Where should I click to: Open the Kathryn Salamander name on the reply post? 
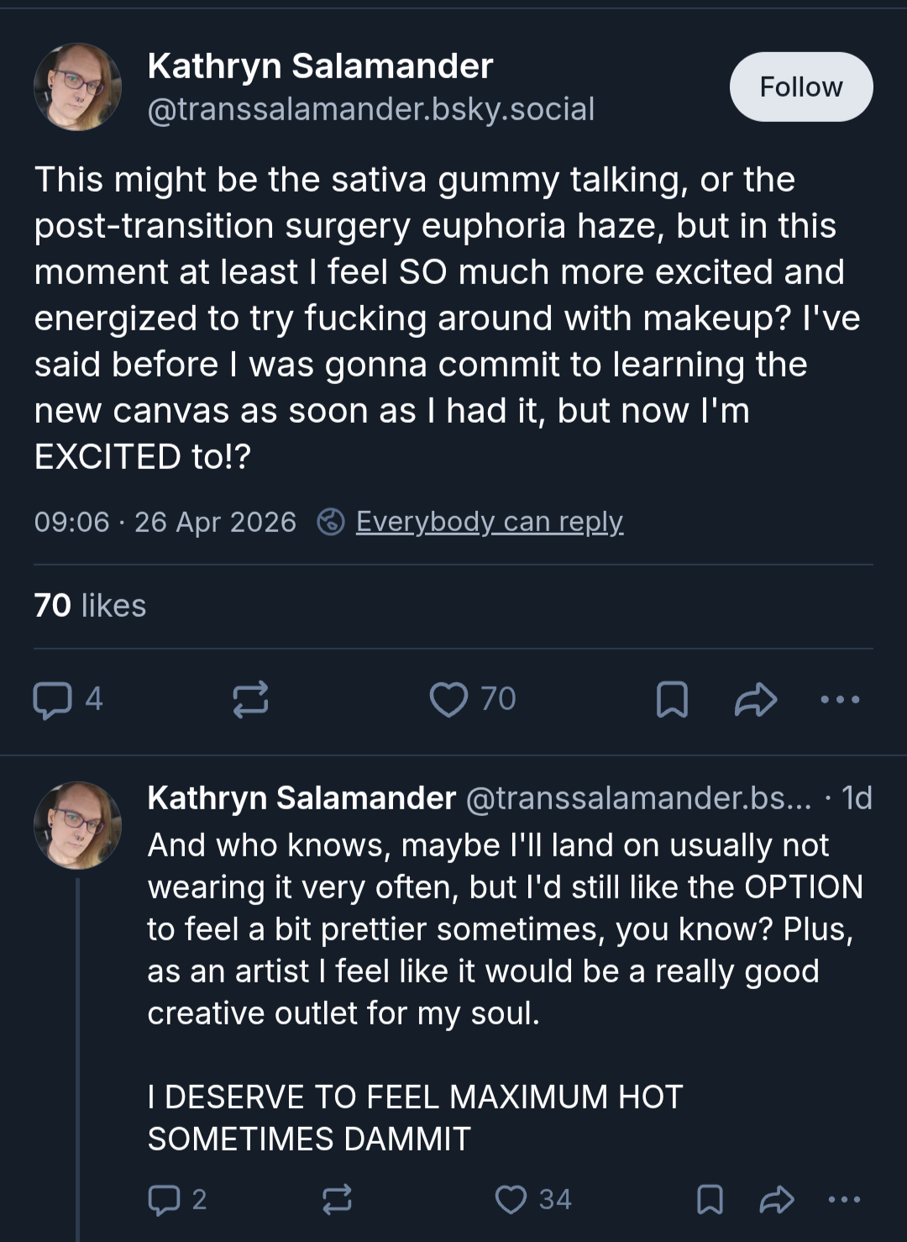[301, 797]
